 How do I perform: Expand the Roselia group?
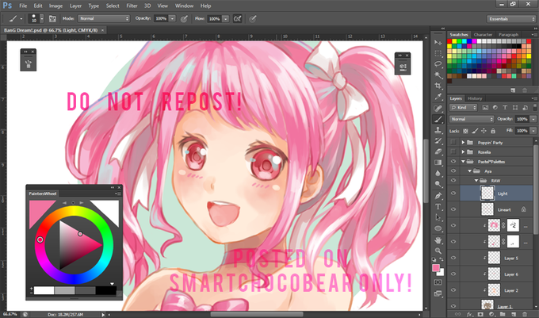[x=463, y=152]
